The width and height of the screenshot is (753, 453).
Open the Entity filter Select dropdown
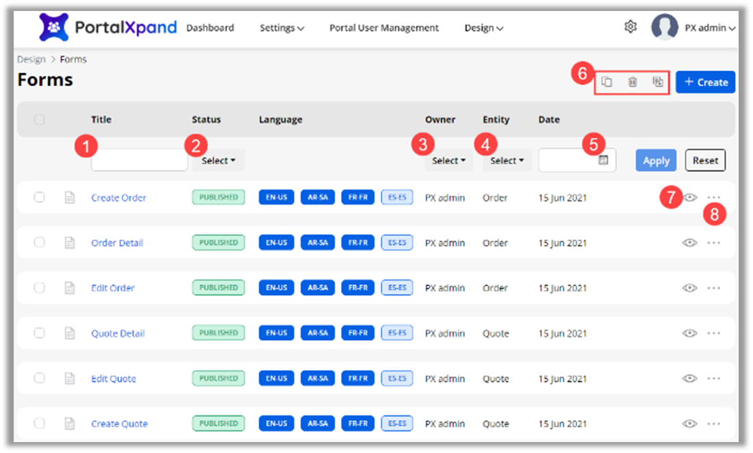(507, 161)
